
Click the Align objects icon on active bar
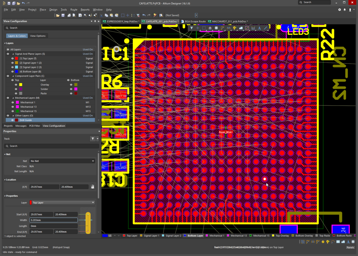coord(210,28)
